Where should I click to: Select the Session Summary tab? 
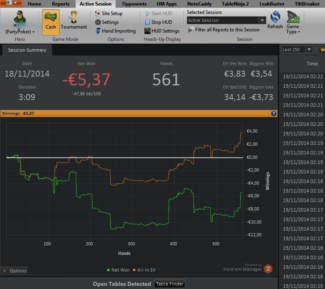coord(27,50)
